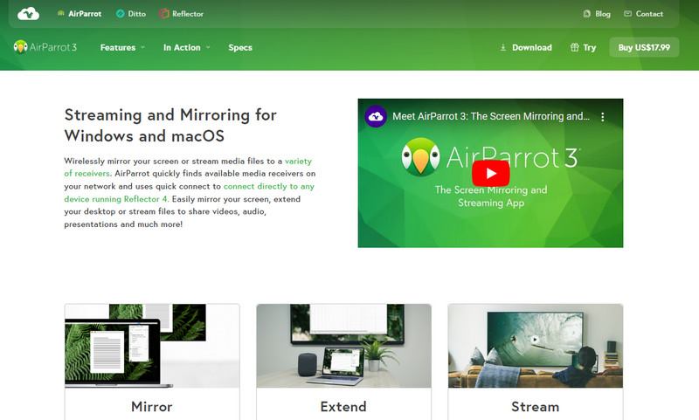Screen dimensions: 699x420
Task: Open the In Action menu
Action: tap(182, 48)
